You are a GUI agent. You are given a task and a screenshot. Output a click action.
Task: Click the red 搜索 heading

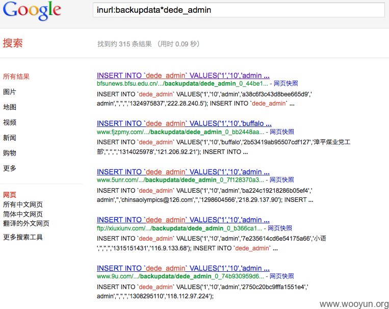click(x=13, y=43)
